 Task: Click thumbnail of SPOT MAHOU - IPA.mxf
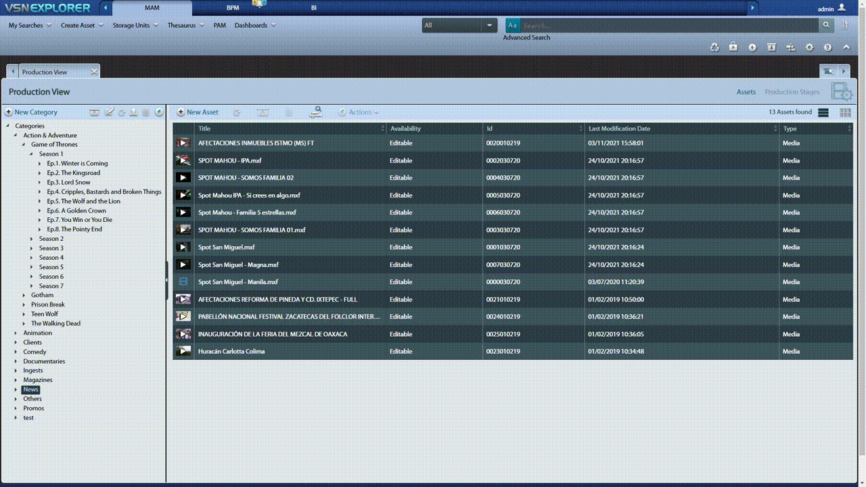183,160
